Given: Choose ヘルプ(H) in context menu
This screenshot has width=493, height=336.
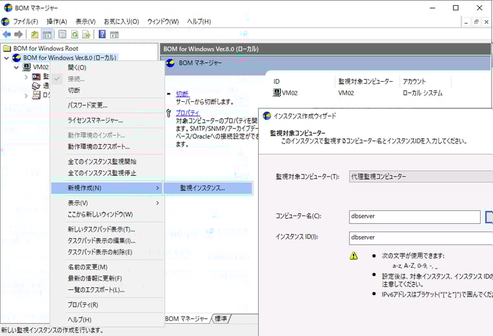Looking at the screenshot, I should coord(107,320).
